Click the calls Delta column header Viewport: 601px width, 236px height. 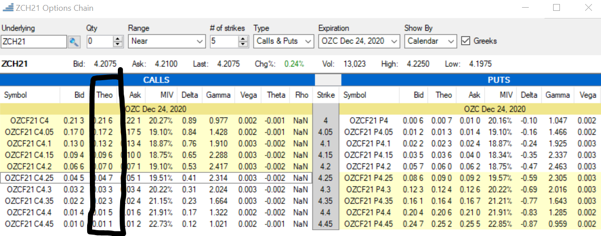[x=190, y=95]
